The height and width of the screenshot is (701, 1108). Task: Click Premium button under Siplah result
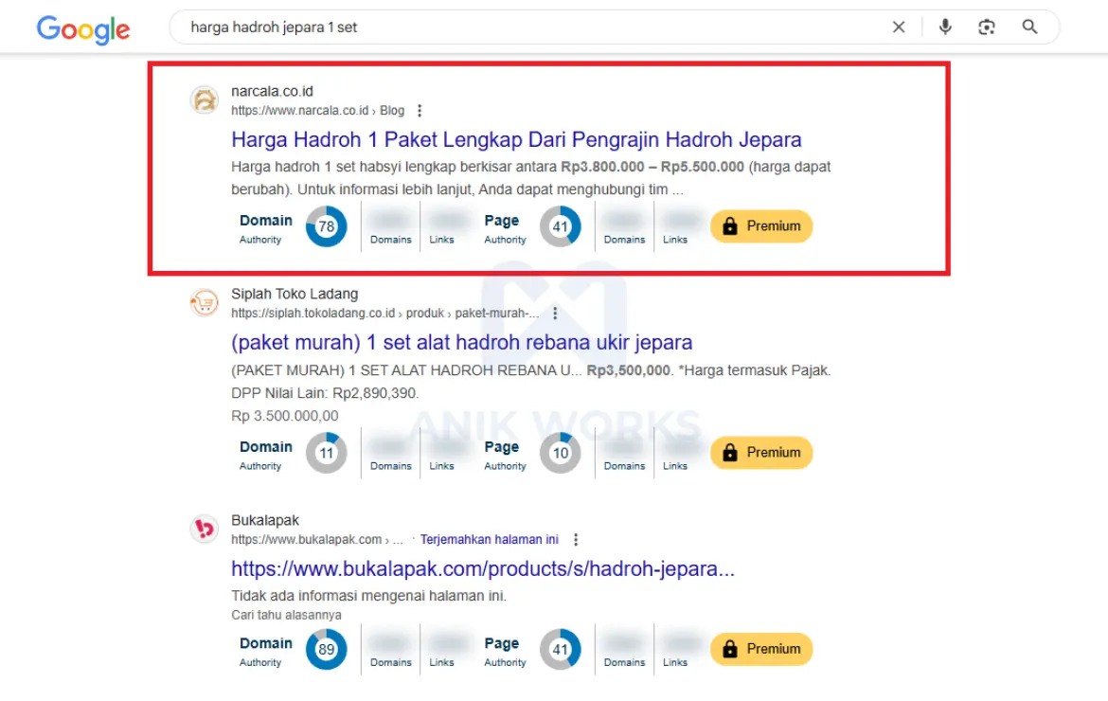click(x=761, y=453)
